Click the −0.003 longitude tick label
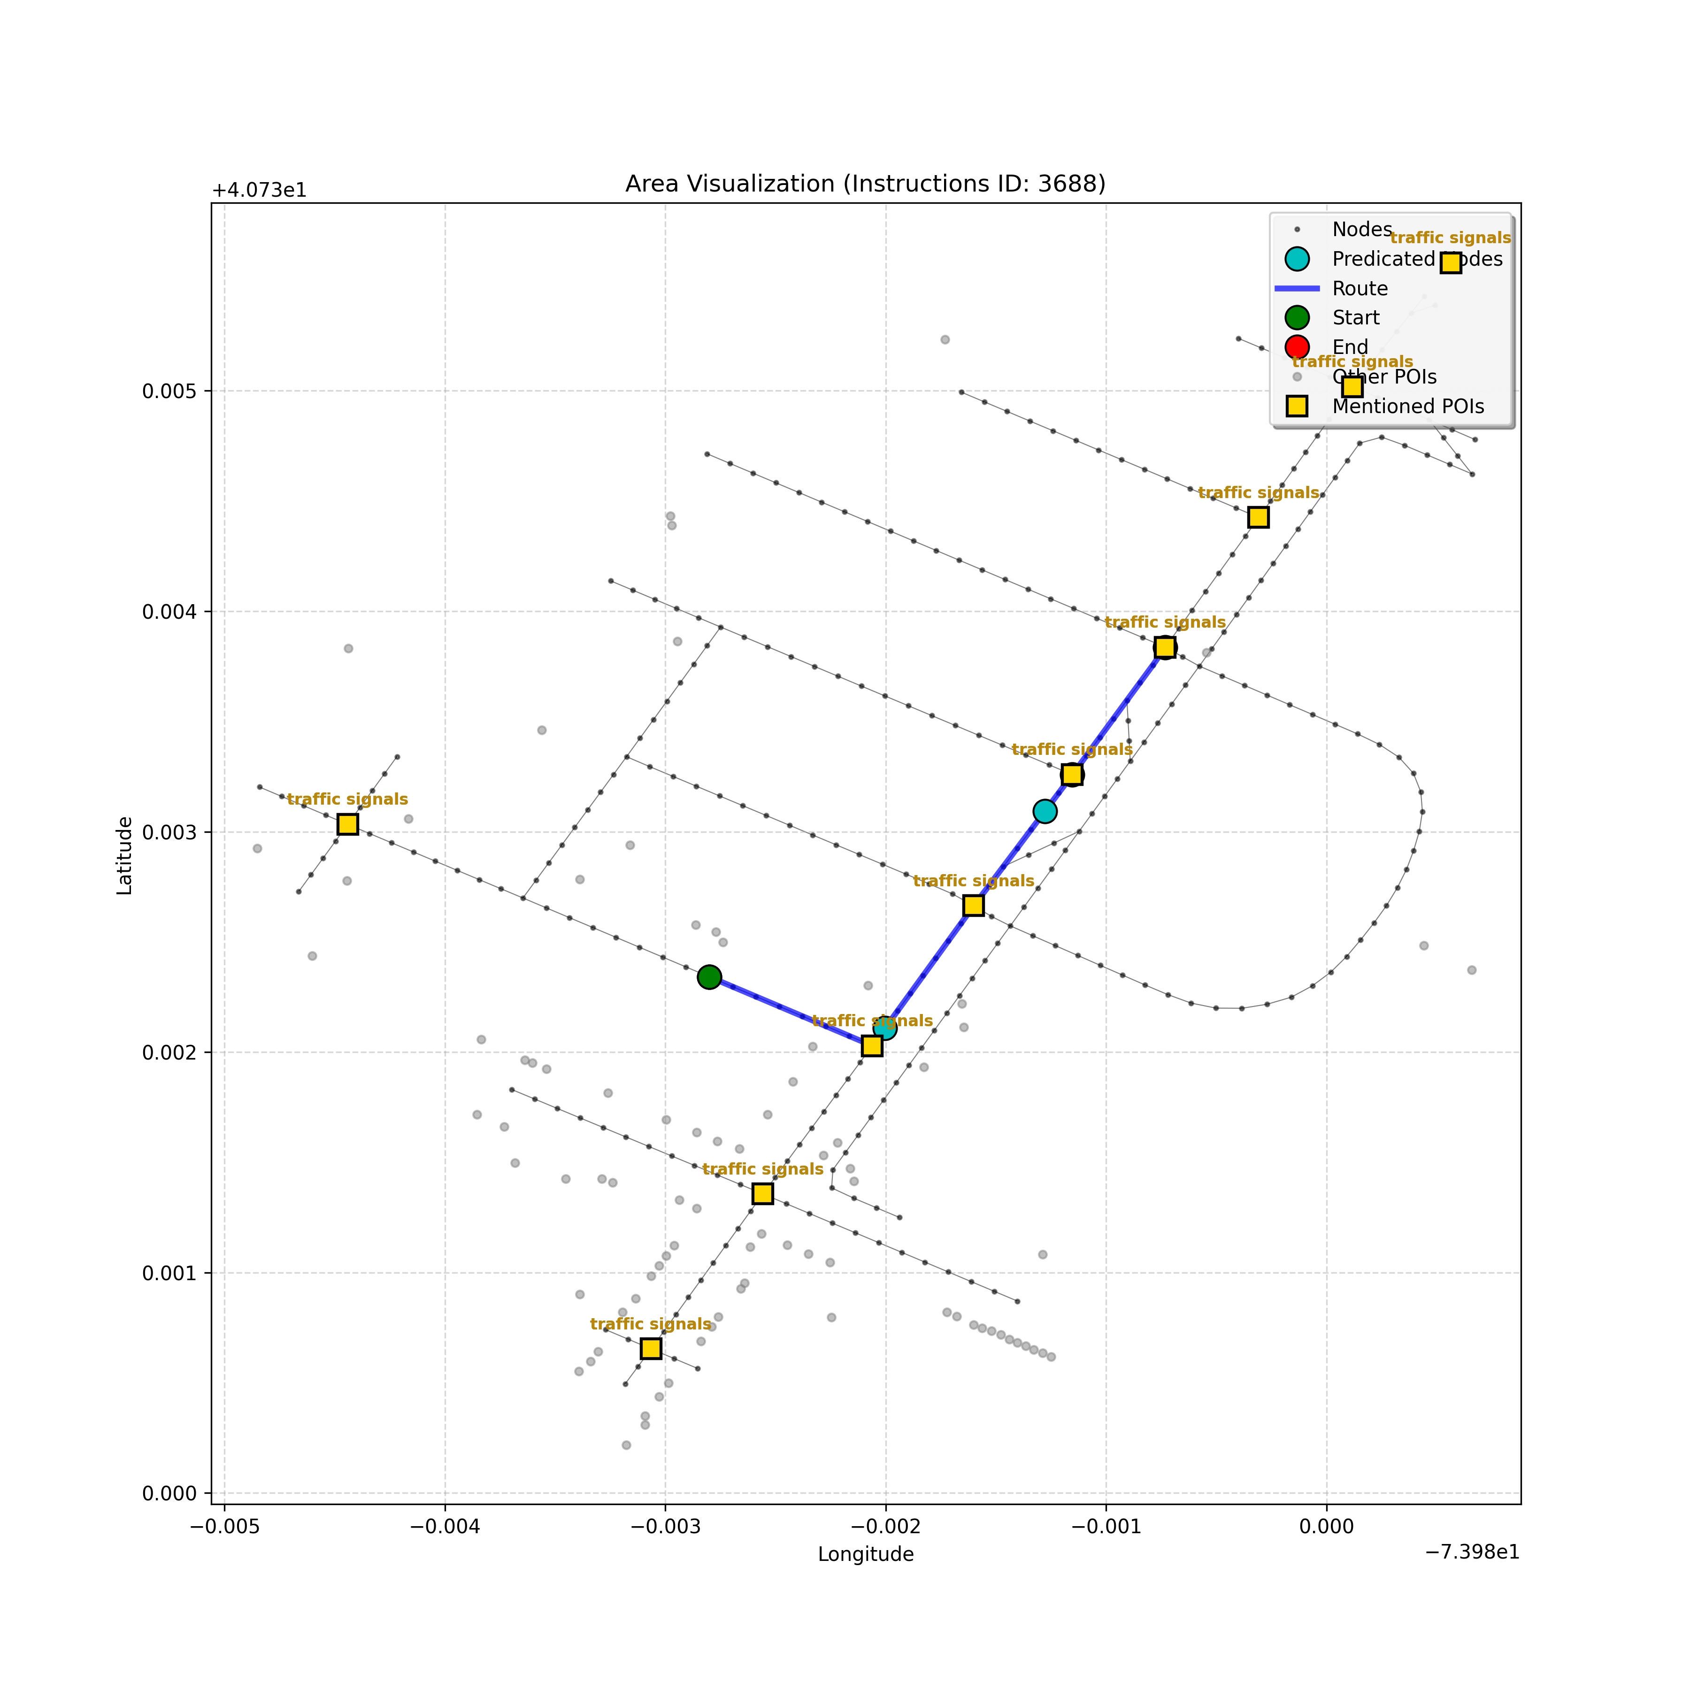Viewport: 1690px width, 1690px height. [665, 1527]
